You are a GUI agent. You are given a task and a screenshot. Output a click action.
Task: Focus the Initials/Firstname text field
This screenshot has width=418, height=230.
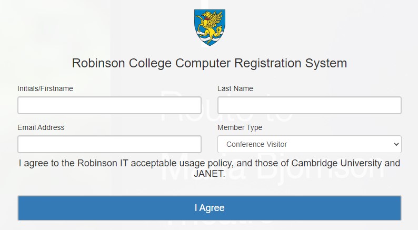110,105
